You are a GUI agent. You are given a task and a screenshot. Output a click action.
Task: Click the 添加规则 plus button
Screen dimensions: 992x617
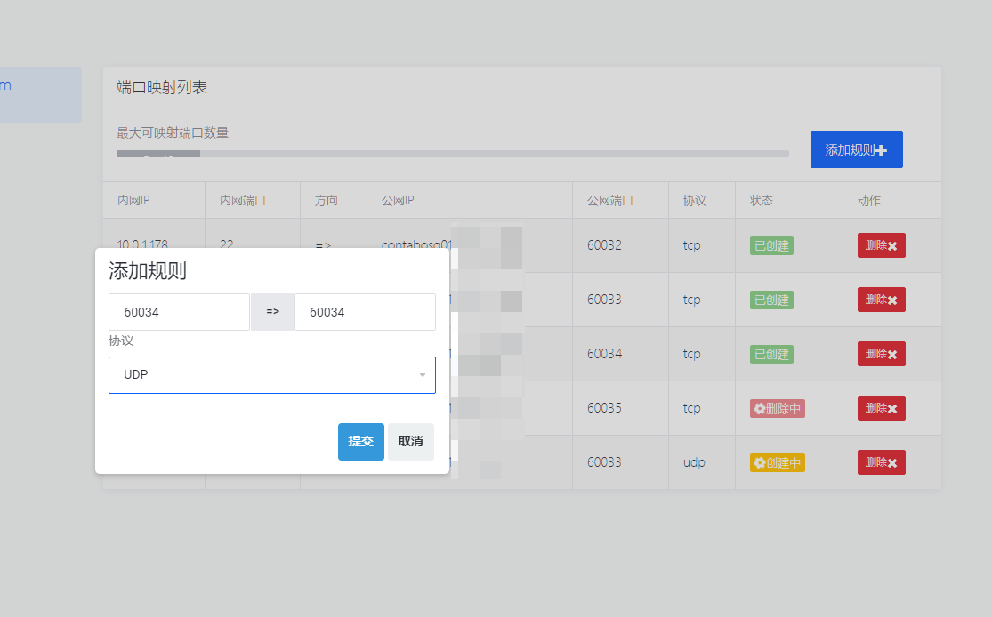tap(856, 149)
